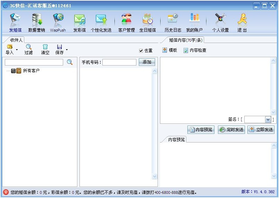Click the preview pane scrollbar up arrow
The image size is (279, 198).
coord(274,146)
